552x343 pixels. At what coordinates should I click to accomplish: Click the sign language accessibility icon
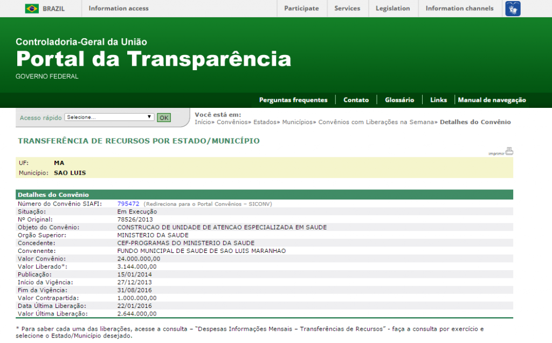point(513,9)
